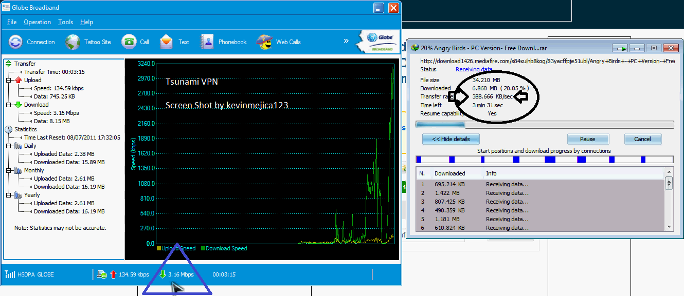
Task: Collapse the Upload tree node
Action: click(8, 80)
